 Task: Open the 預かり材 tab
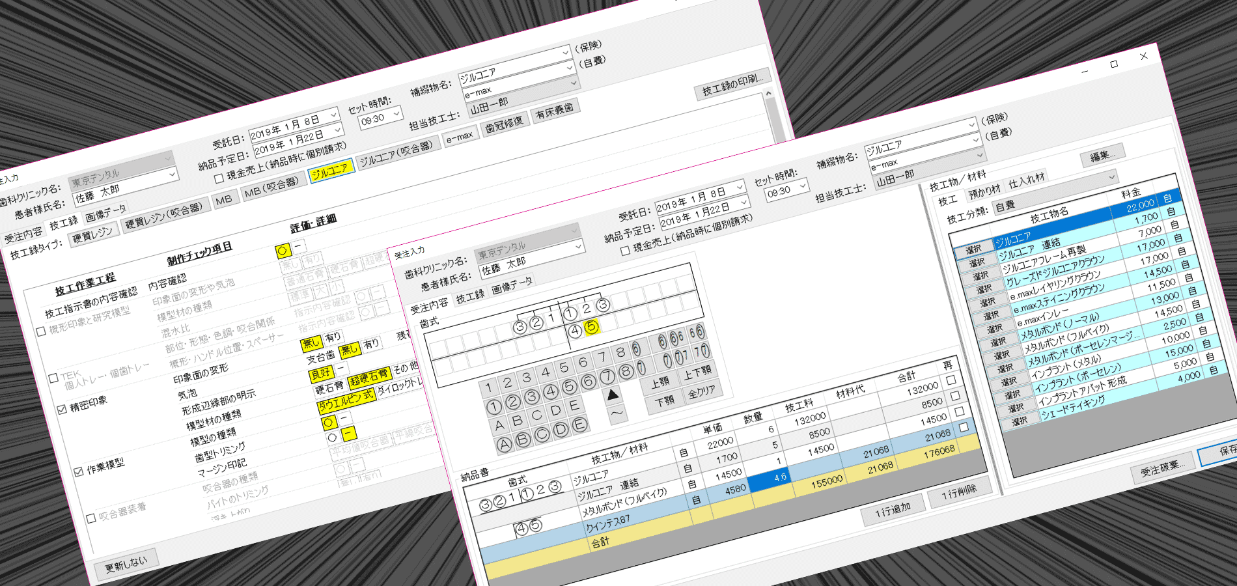[x=984, y=191]
